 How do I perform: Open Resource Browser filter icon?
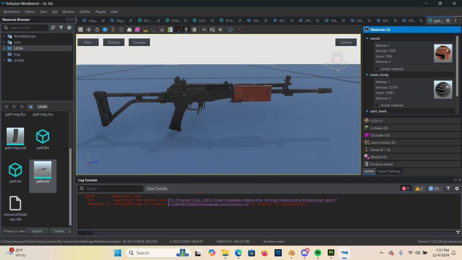point(61,28)
